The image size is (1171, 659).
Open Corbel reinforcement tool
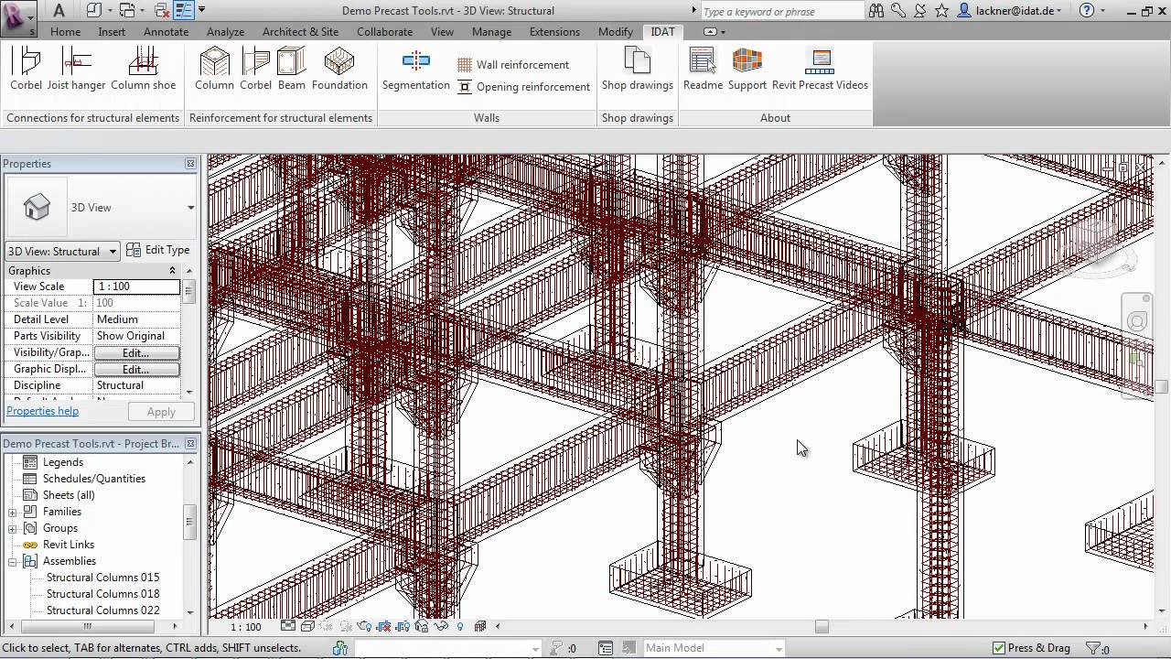(255, 70)
